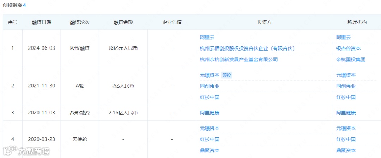381x158 pixels.
Task: Open 同创伟业 link in 投资方 column
Action: pyautogui.click(x=210, y=86)
